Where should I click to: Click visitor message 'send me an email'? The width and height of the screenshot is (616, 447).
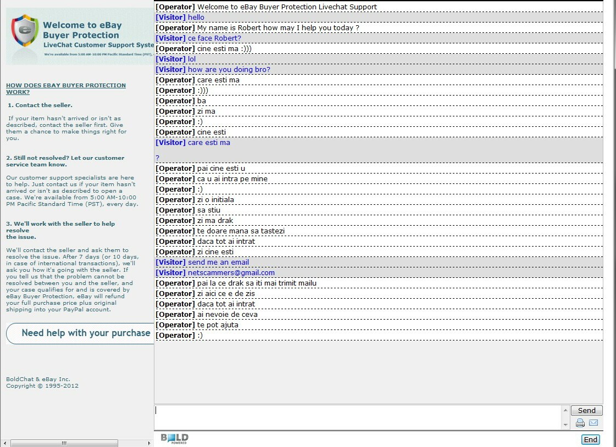click(218, 262)
